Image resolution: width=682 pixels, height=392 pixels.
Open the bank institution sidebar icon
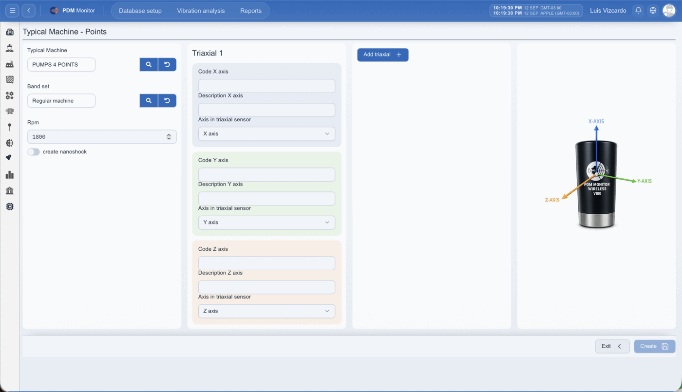[x=9, y=190]
